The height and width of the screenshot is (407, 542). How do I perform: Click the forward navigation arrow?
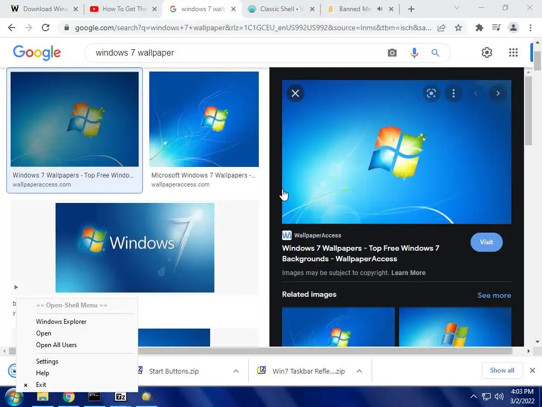pyautogui.click(x=29, y=28)
